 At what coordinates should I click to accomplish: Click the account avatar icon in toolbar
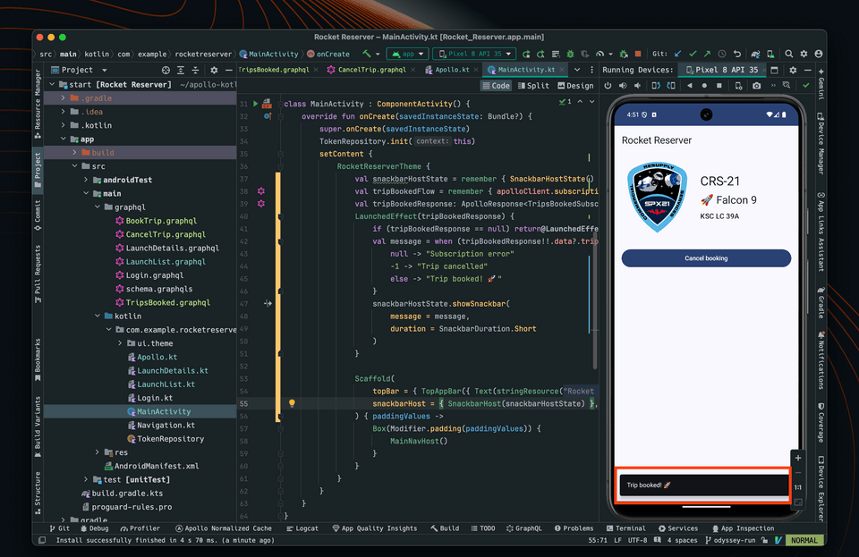coord(819,54)
